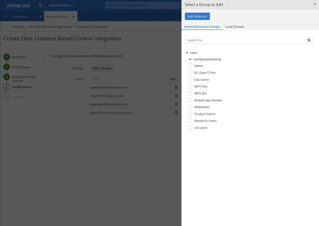The width and height of the screenshot is (319, 226).
Task: Close the Select a Group to Add panel
Action: tap(315, 4)
